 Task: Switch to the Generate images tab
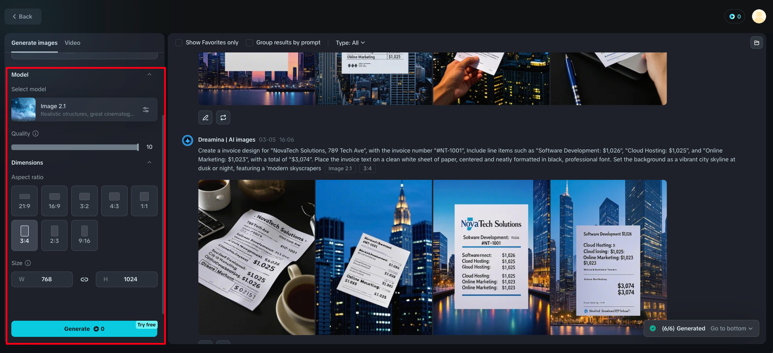(x=34, y=43)
